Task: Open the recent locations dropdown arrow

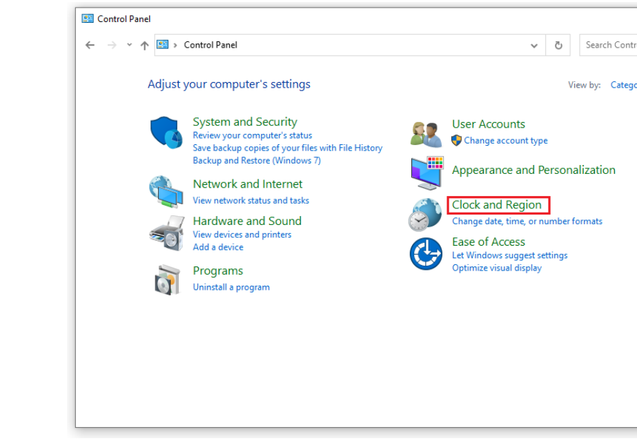Action: (x=129, y=45)
